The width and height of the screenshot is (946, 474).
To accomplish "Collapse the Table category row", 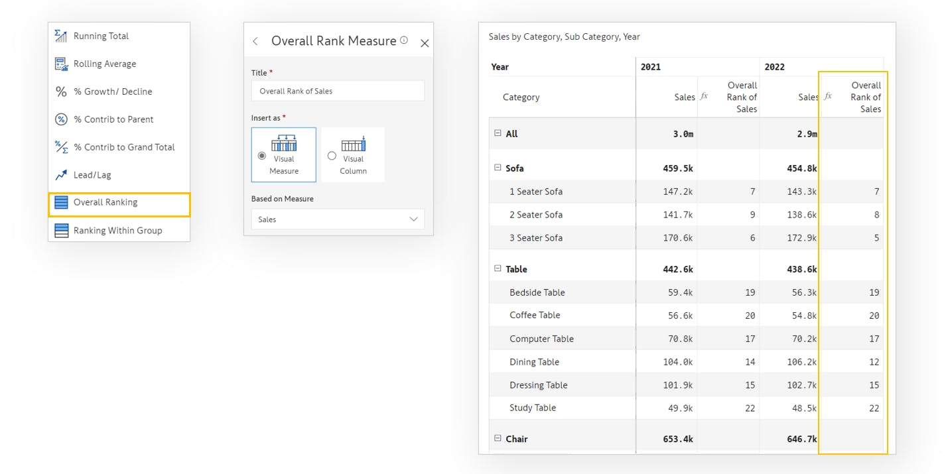I will coord(498,268).
